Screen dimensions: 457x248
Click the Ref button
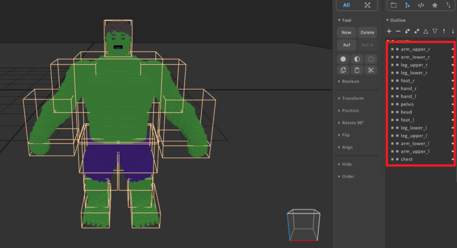(346, 45)
